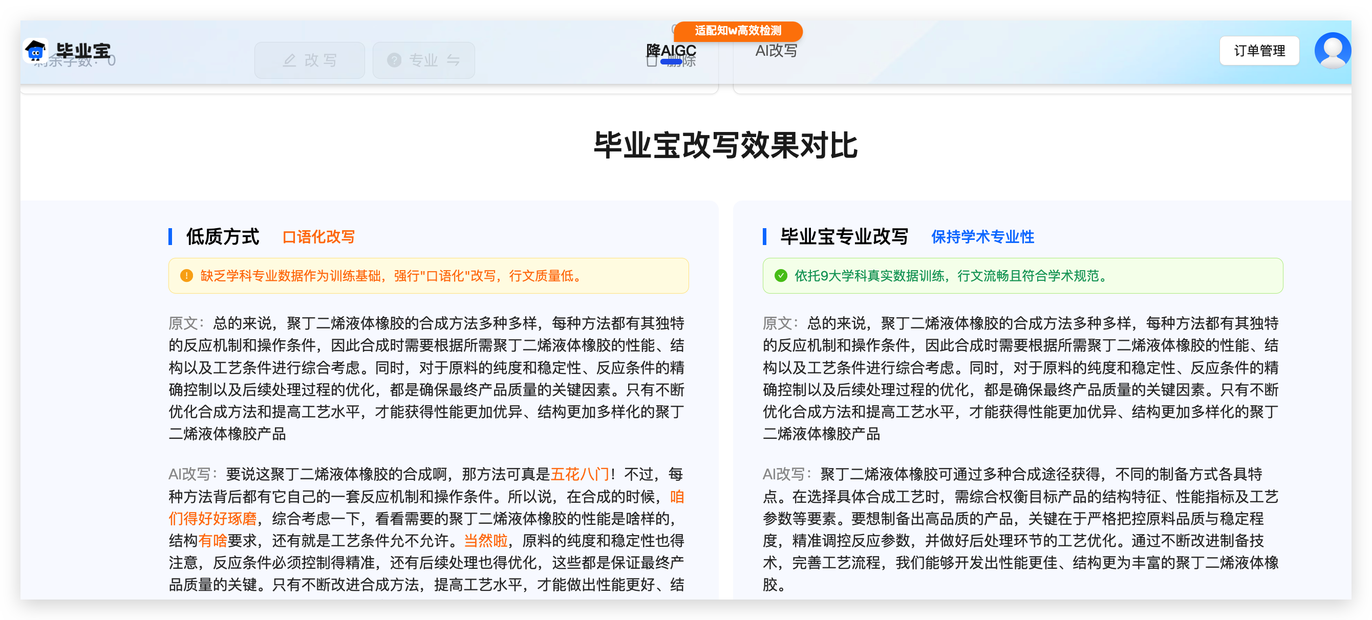Click the highlighted 当然啦 phrase
1372x620 pixels.
[485, 540]
